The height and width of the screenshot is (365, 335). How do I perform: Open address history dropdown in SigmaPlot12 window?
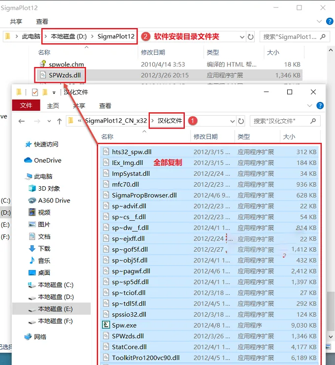click(x=242, y=37)
